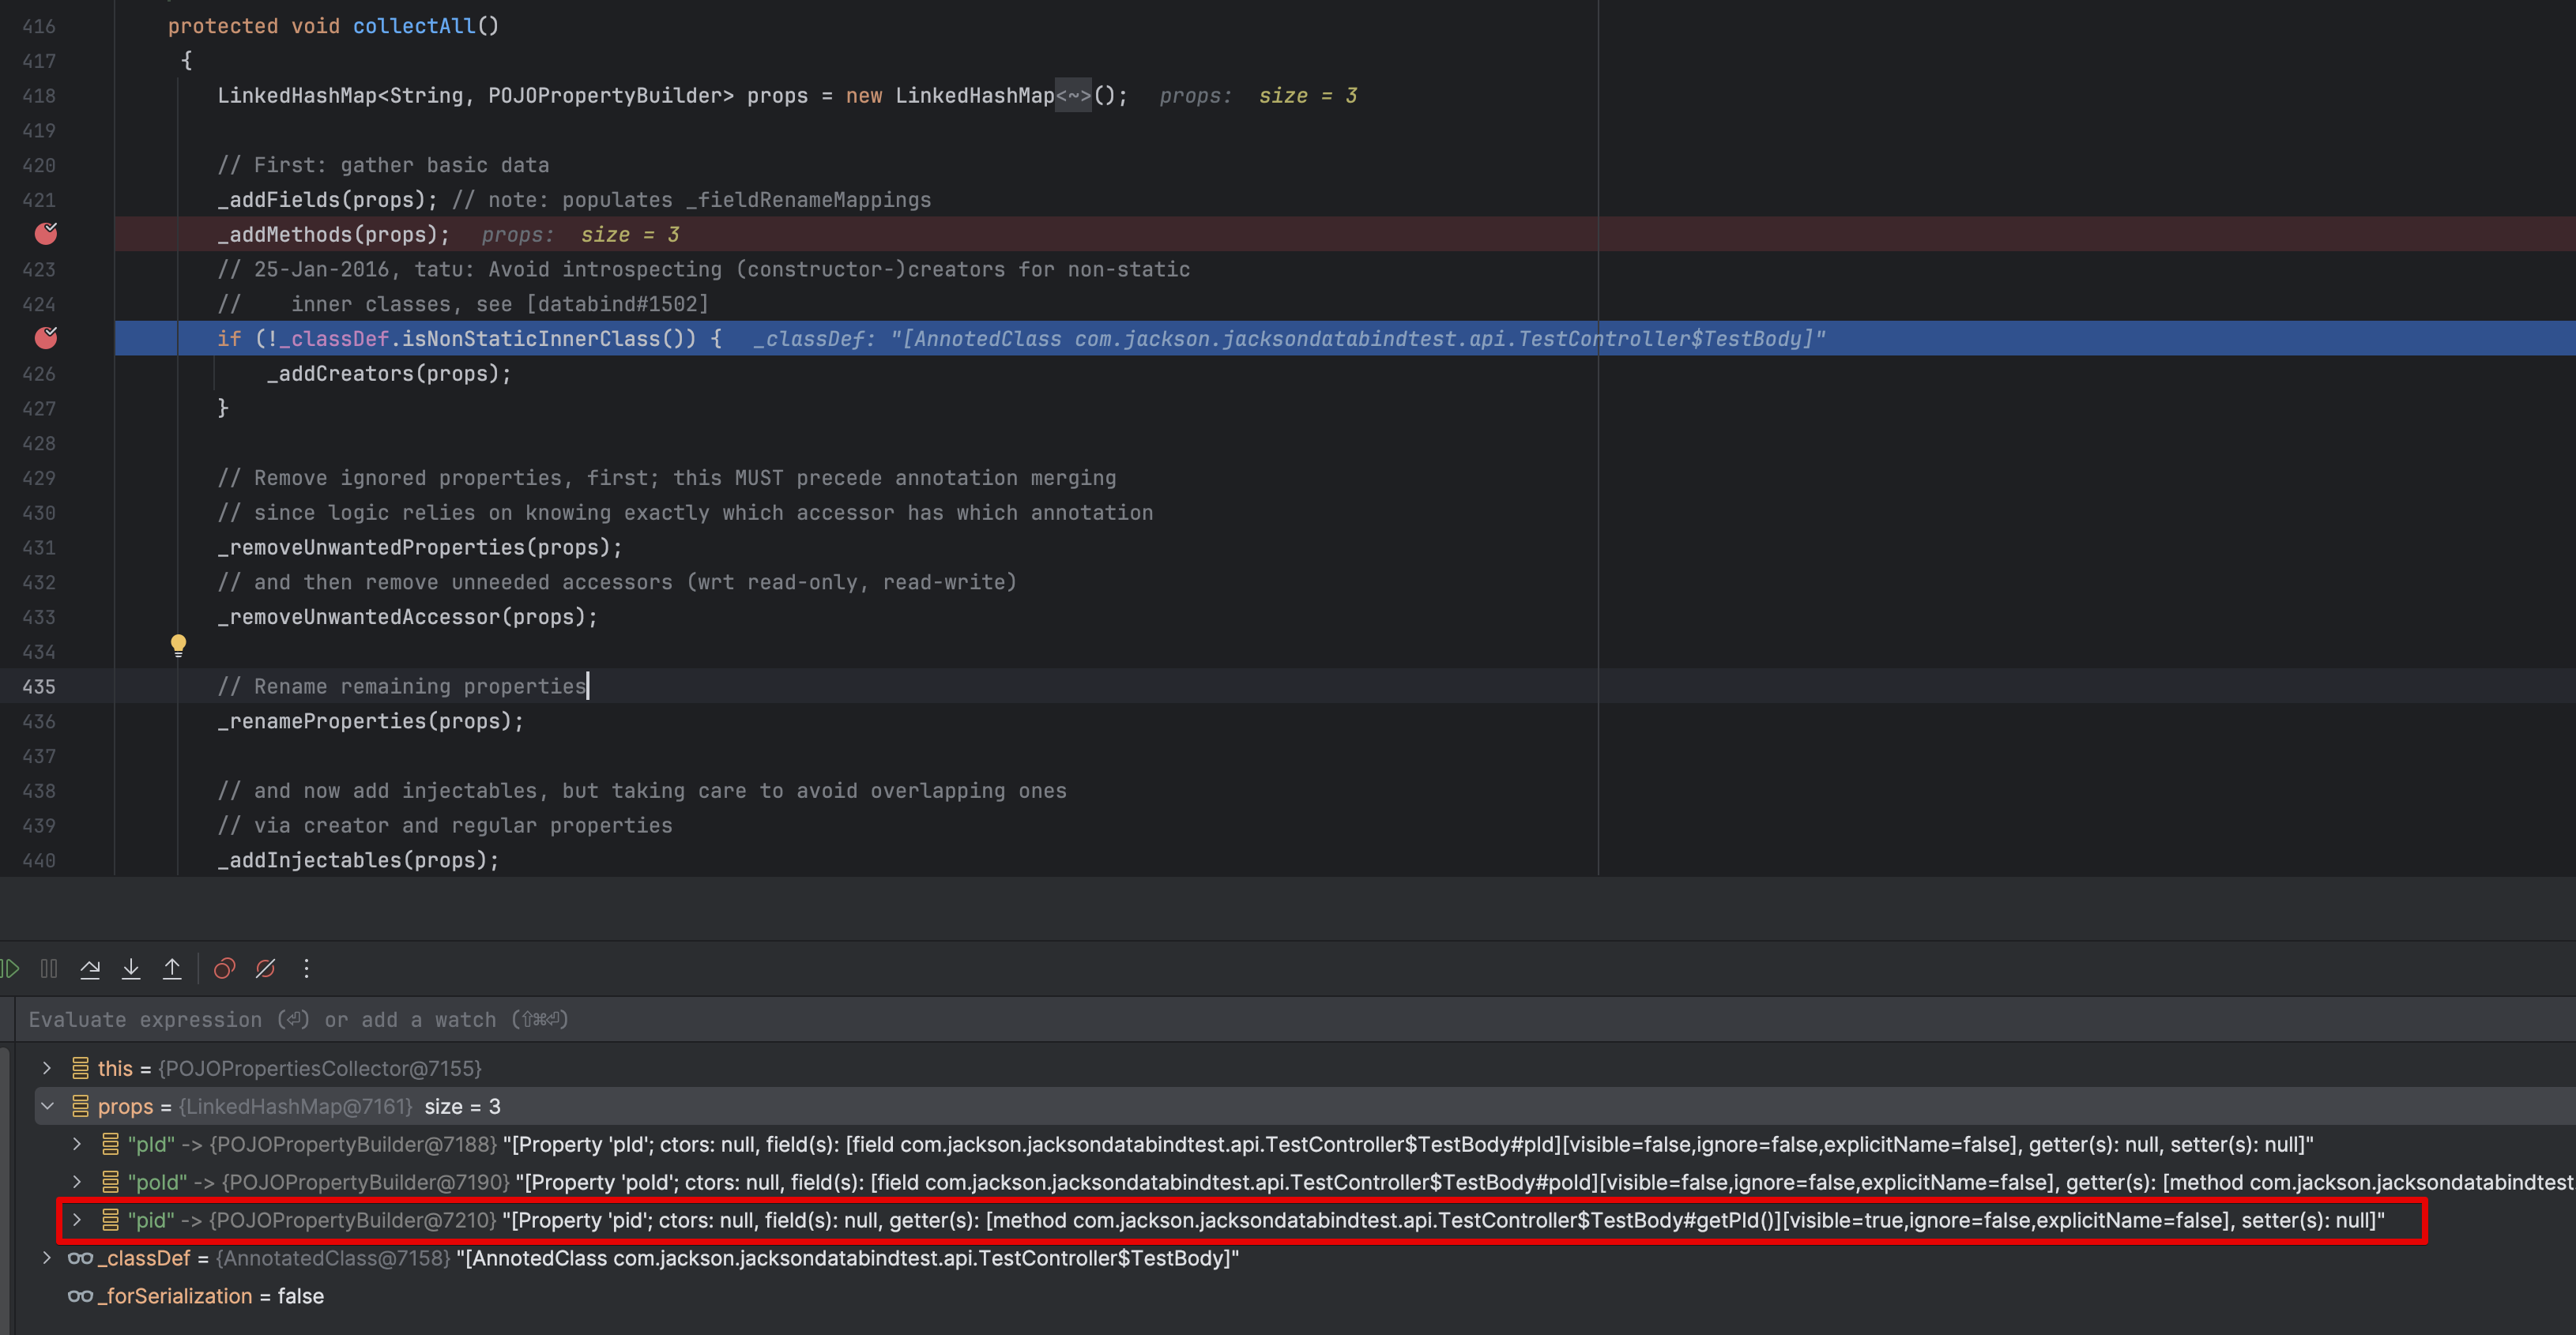This screenshot has height=1335, width=2576.
Task: Expand the "poId" map entry
Action: click(x=77, y=1182)
